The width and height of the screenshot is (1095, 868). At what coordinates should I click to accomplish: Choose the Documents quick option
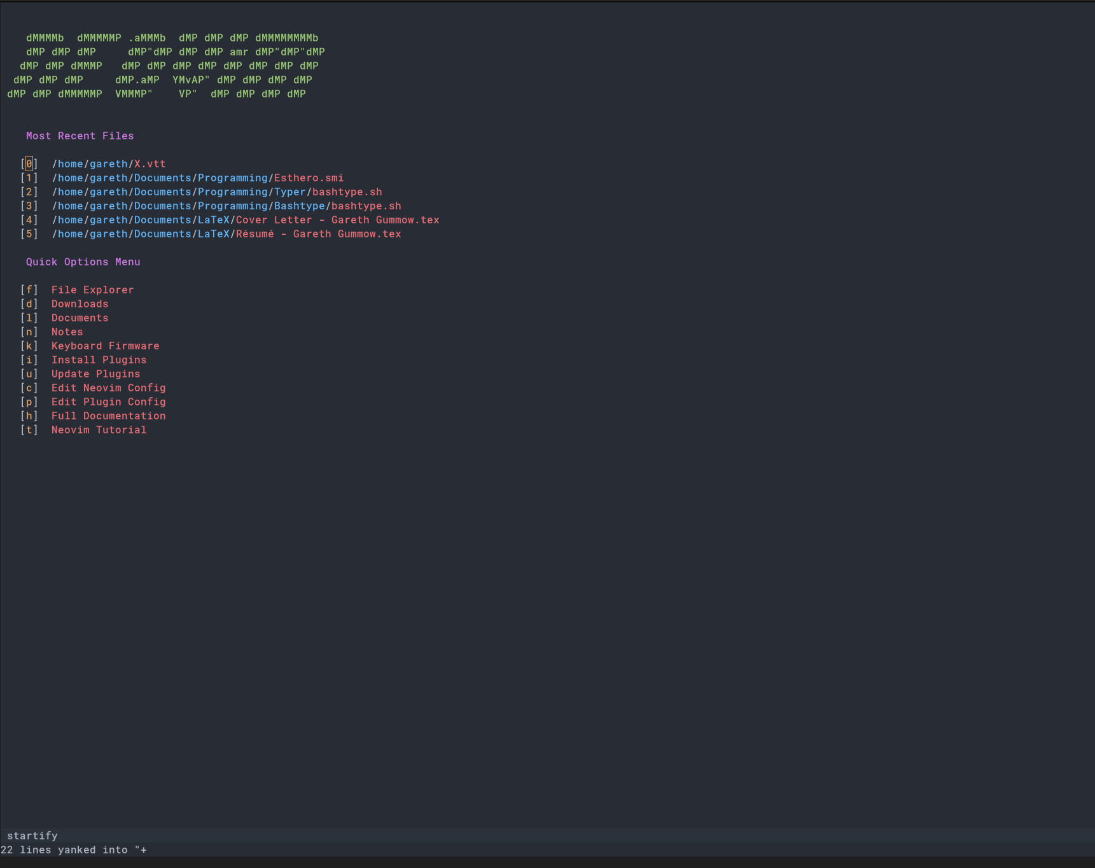tap(80, 318)
